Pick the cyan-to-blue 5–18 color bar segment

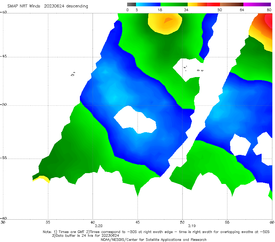coord(148,4)
